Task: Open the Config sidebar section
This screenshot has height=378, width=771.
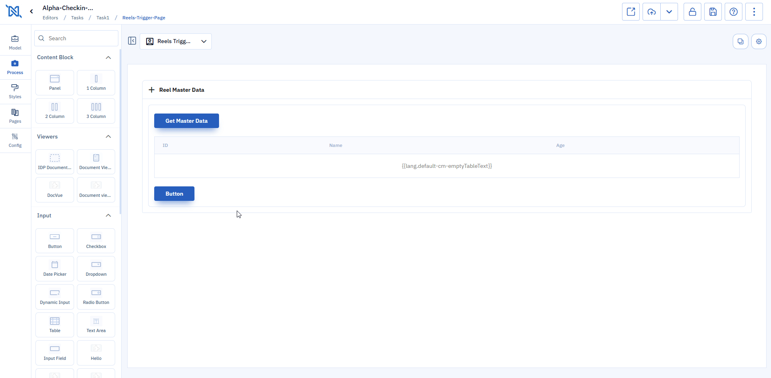Action: click(x=15, y=140)
